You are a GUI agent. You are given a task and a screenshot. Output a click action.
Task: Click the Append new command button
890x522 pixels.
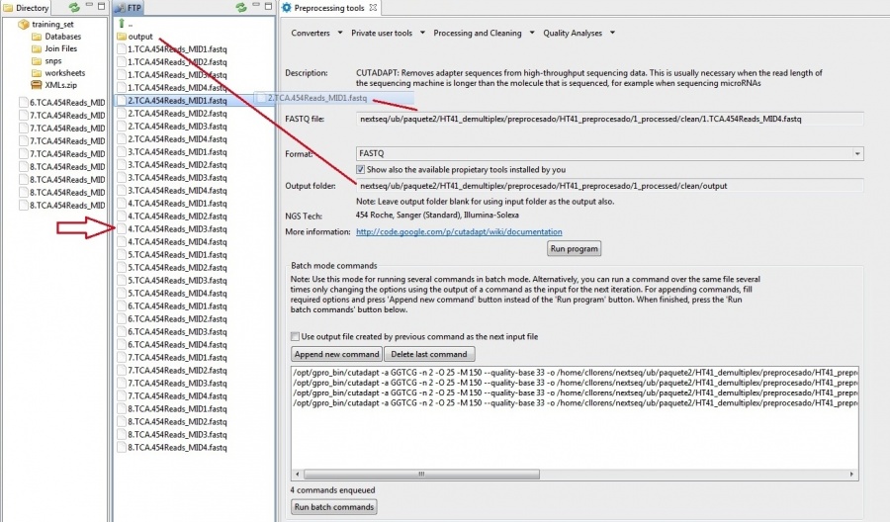point(335,354)
